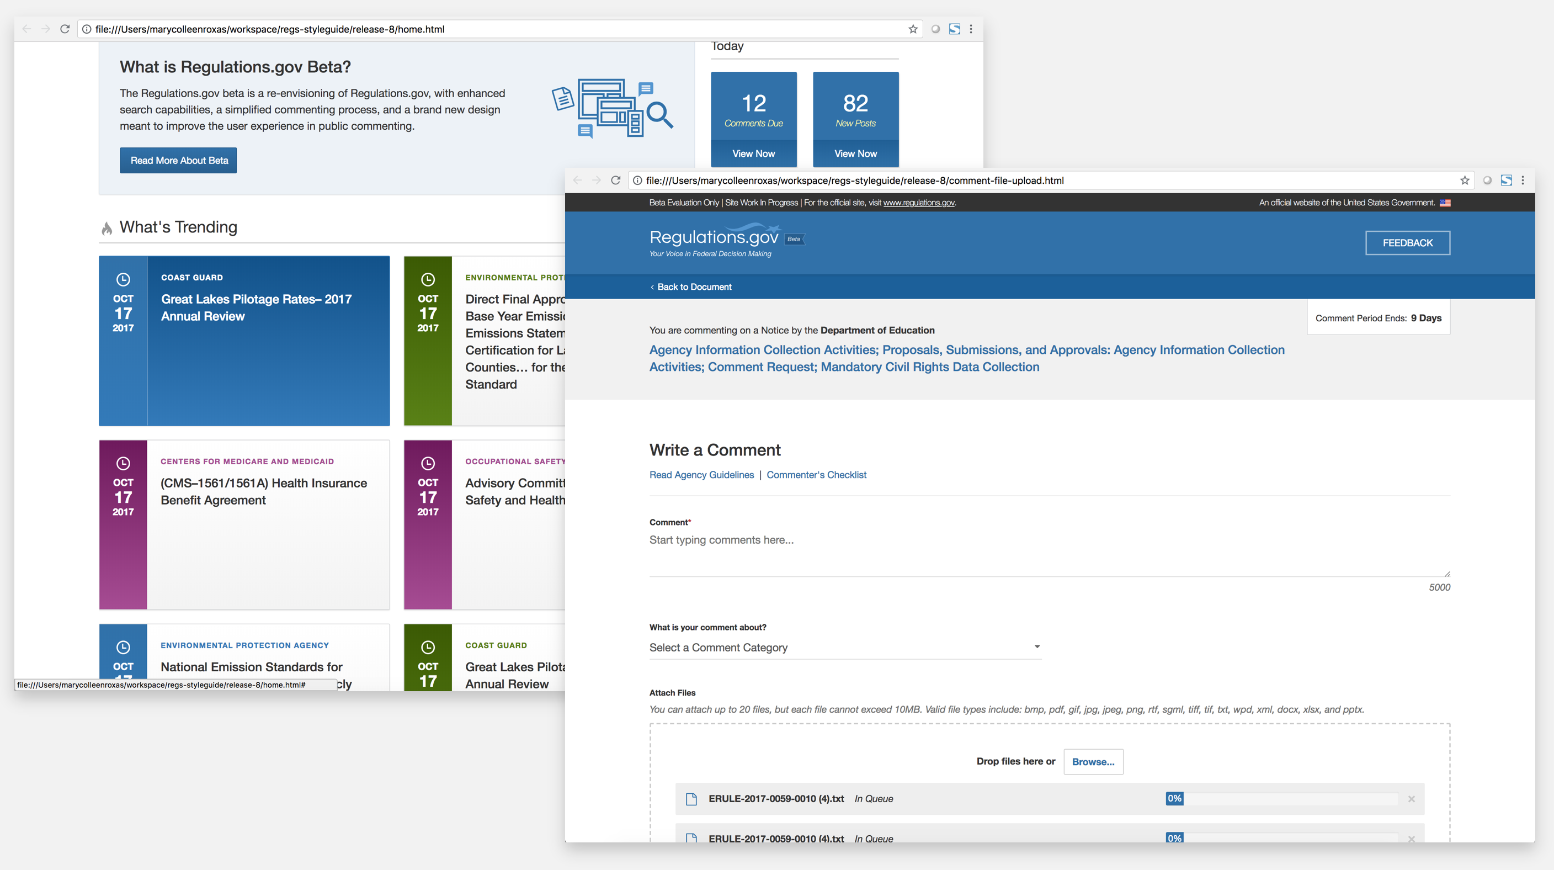This screenshot has height=870, width=1554.
Task: Open National Emission Standards card title
Action: (x=252, y=667)
